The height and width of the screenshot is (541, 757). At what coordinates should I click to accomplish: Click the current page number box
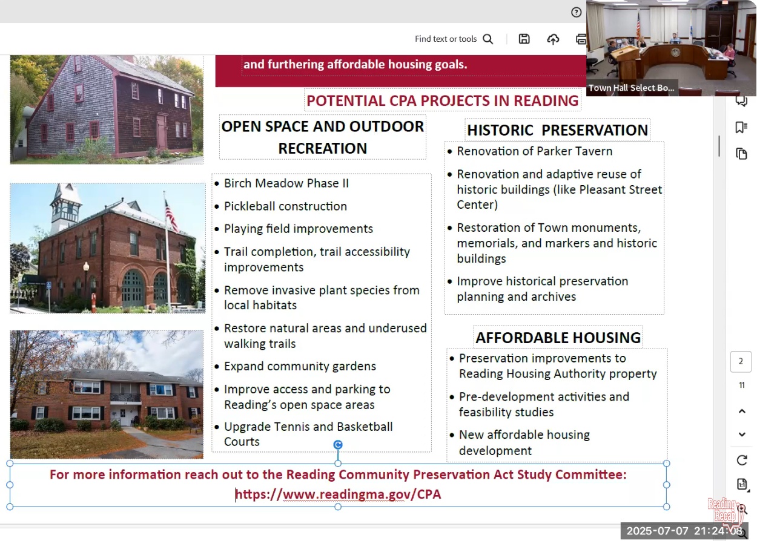tap(741, 362)
